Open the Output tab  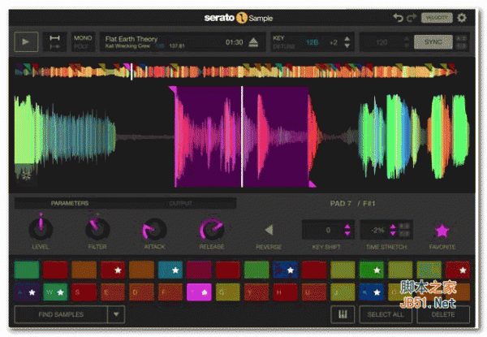pyautogui.click(x=181, y=203)
